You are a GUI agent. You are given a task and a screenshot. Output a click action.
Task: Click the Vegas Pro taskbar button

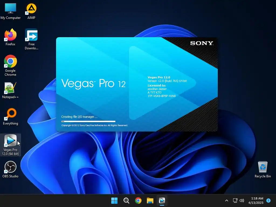[x=162, y=201]
